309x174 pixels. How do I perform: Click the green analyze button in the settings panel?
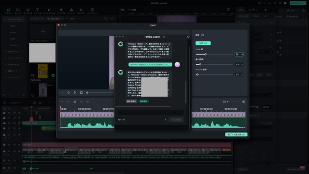[x=203, y=43]
